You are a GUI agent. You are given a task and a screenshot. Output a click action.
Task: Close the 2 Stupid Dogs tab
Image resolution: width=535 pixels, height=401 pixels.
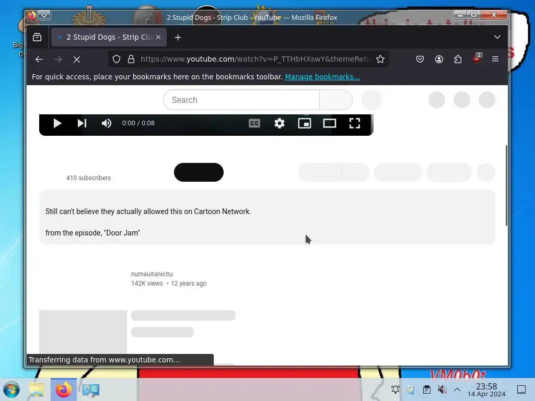tap(158, 37)
